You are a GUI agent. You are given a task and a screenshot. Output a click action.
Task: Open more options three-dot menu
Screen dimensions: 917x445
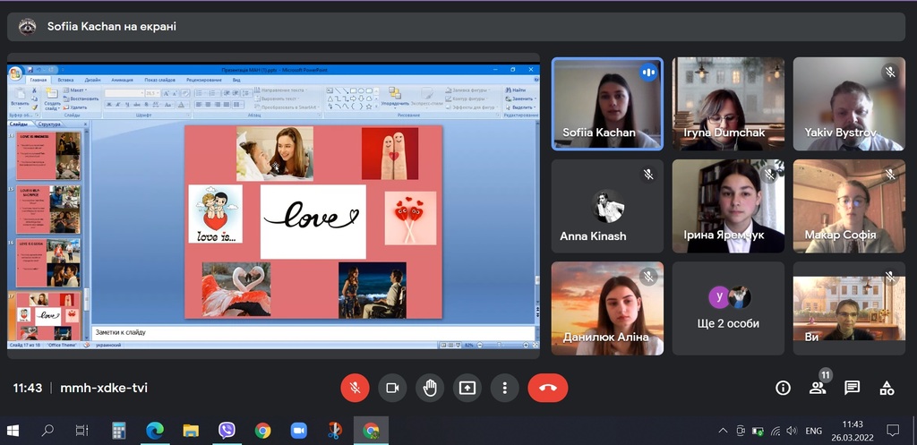point(505,388)
